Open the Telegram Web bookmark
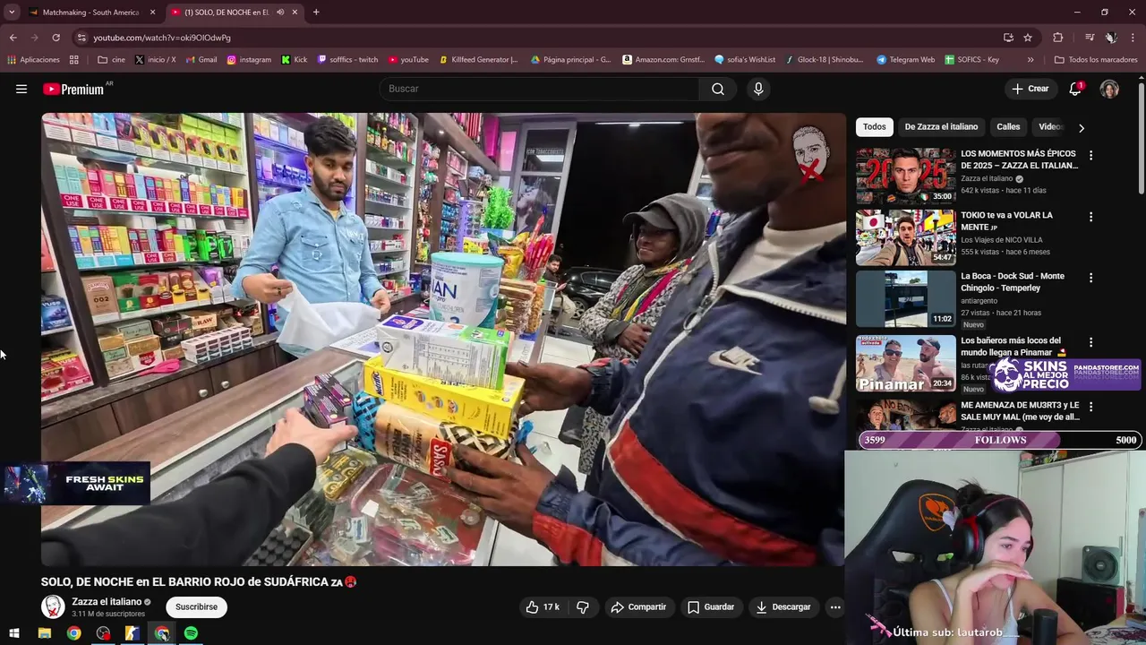The image size is (1146, 645). point(905,60)
